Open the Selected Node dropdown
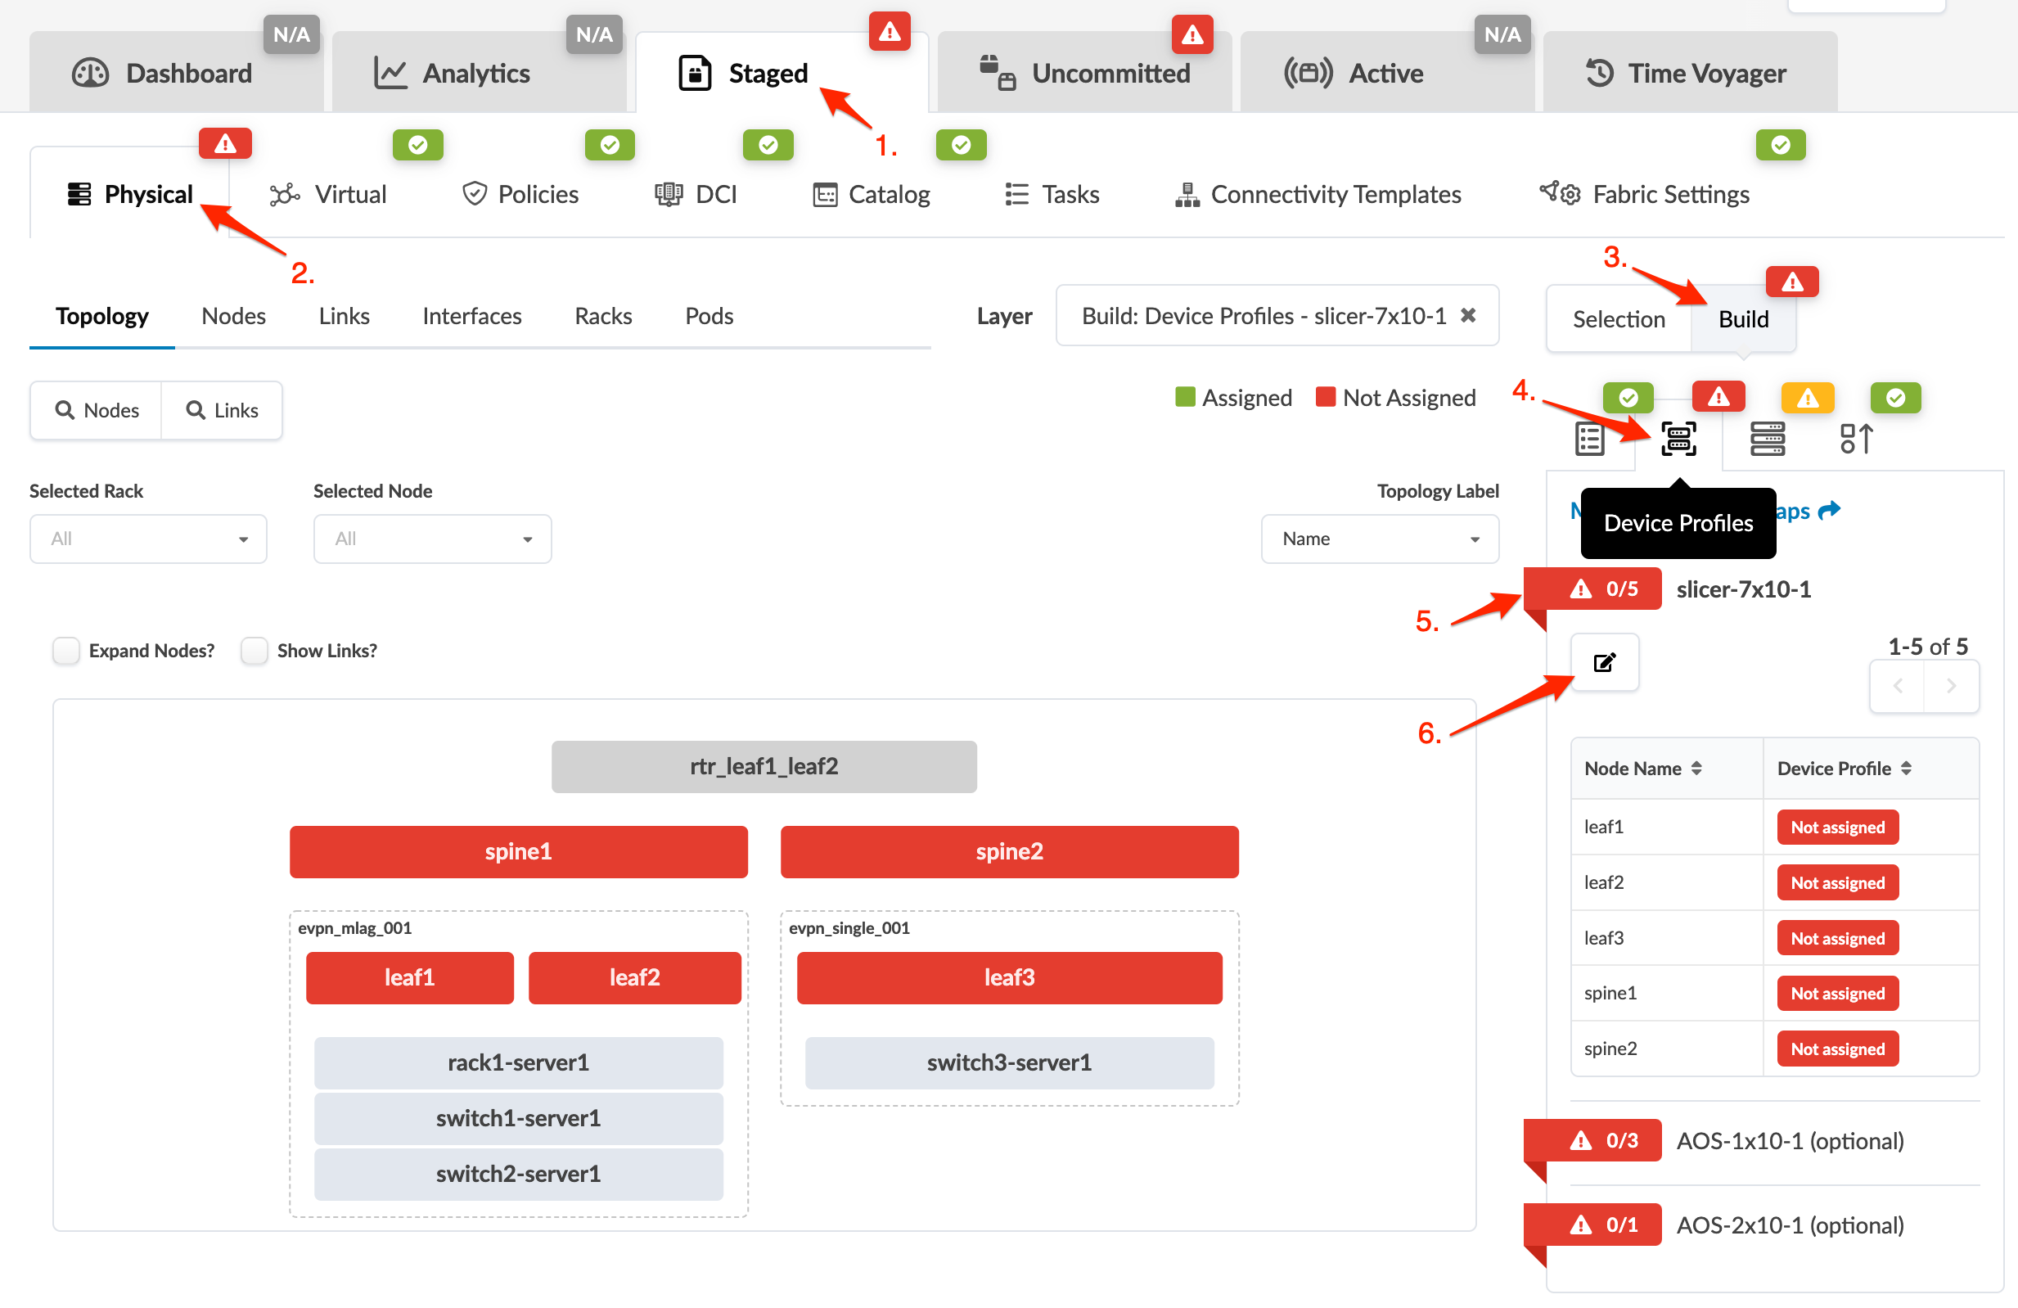 coord(432,539)
